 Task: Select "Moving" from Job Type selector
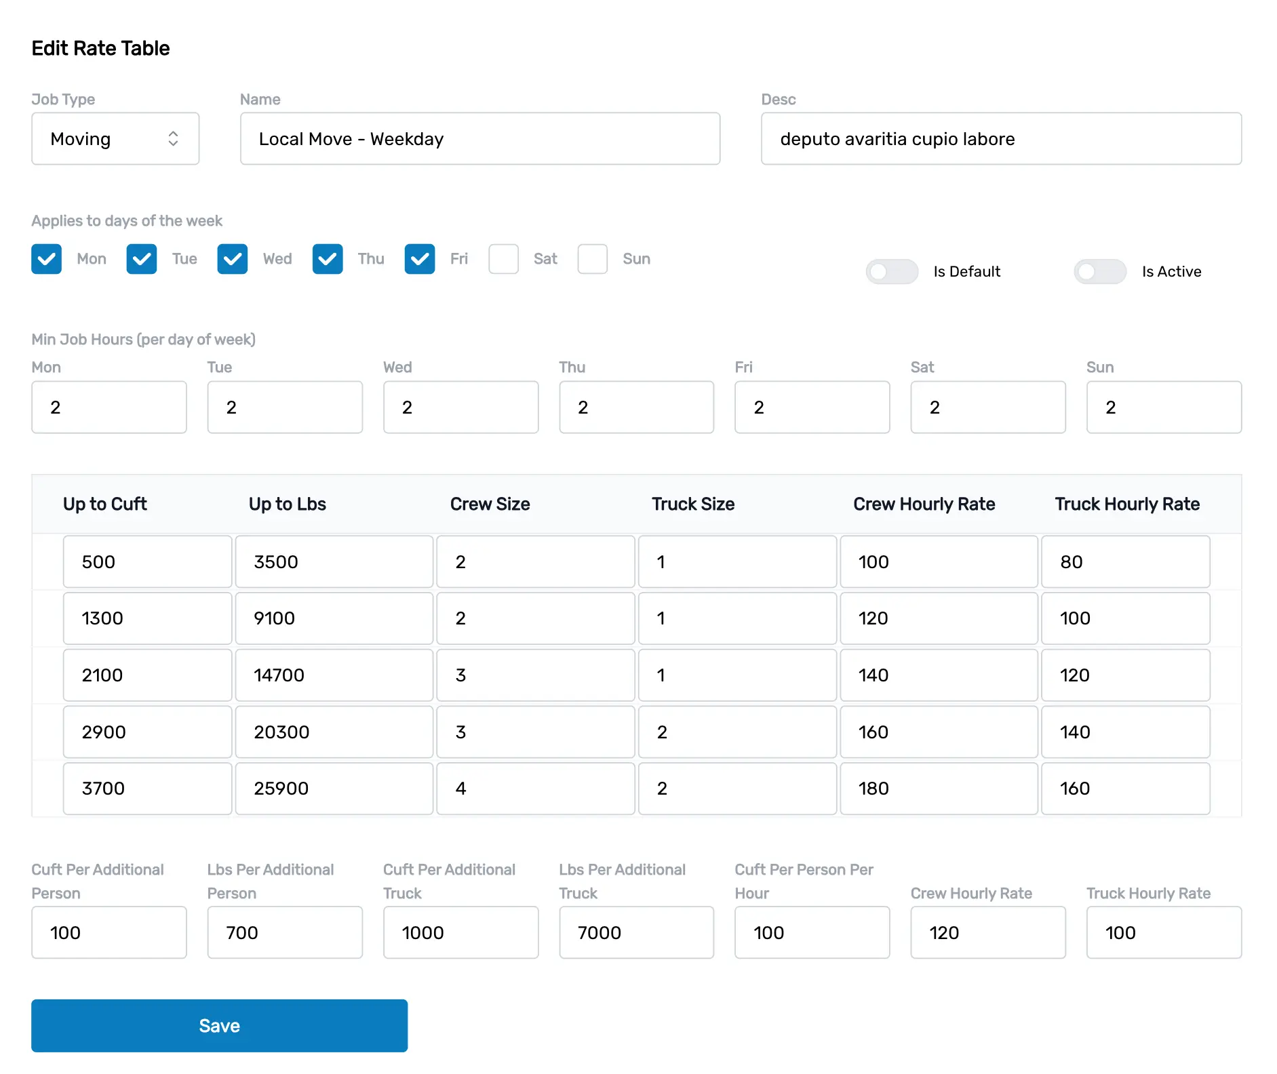point(115,139)
